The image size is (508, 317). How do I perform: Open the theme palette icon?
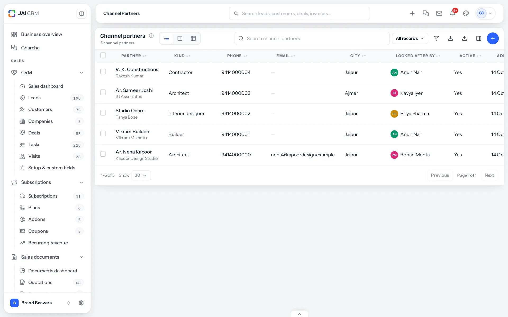tap(466, 13)
